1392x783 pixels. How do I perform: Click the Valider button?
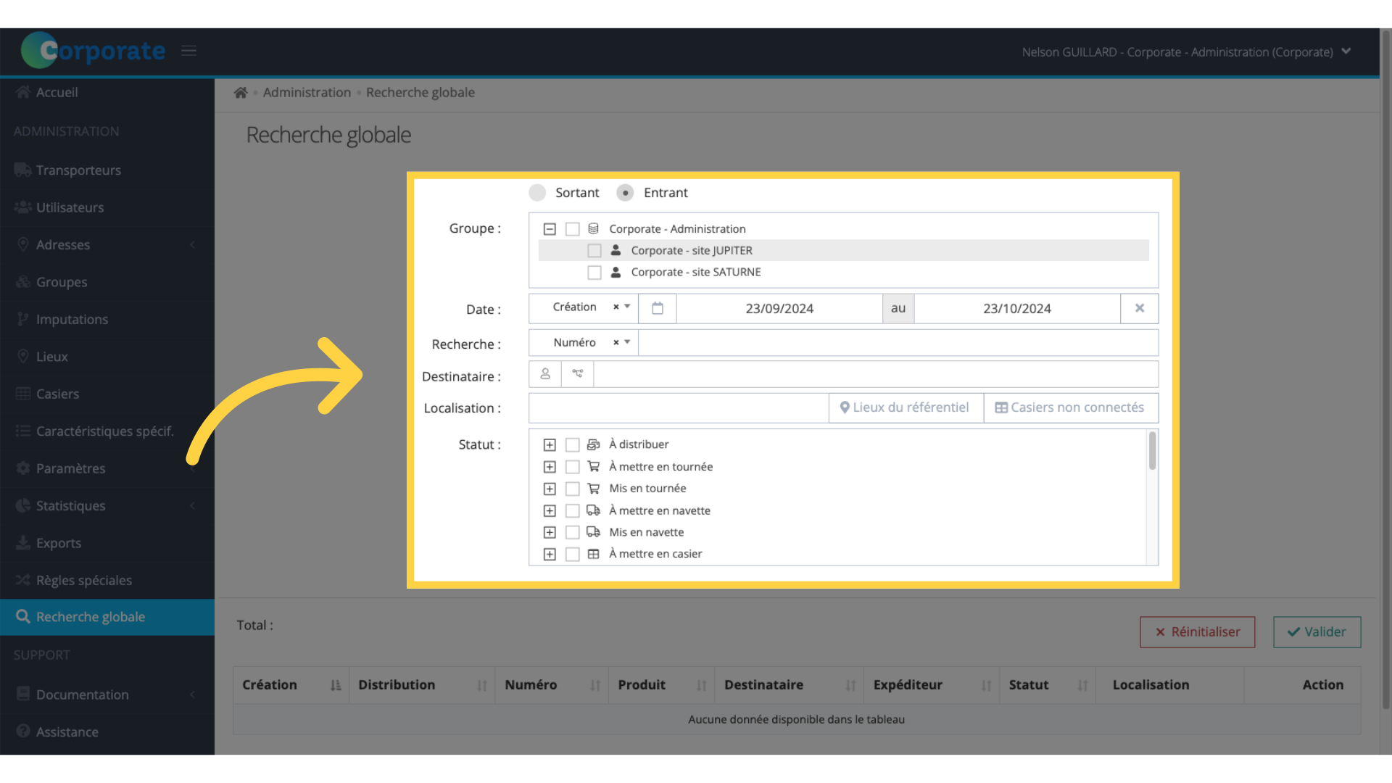1317,632
